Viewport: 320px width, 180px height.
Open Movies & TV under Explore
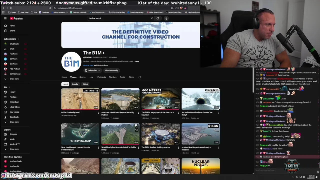coord(15,144)
